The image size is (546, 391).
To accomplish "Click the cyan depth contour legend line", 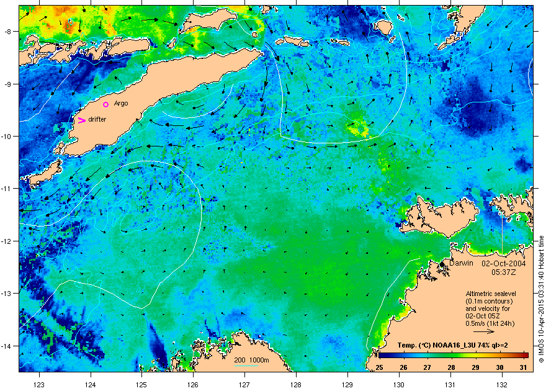I will point(246,366).
